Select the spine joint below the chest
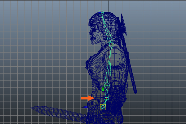 click(x=107, y=85)
